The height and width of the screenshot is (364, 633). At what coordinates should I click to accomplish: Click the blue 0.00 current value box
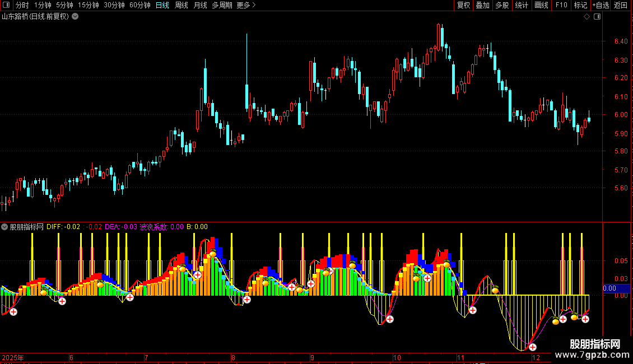pos(616,288)
